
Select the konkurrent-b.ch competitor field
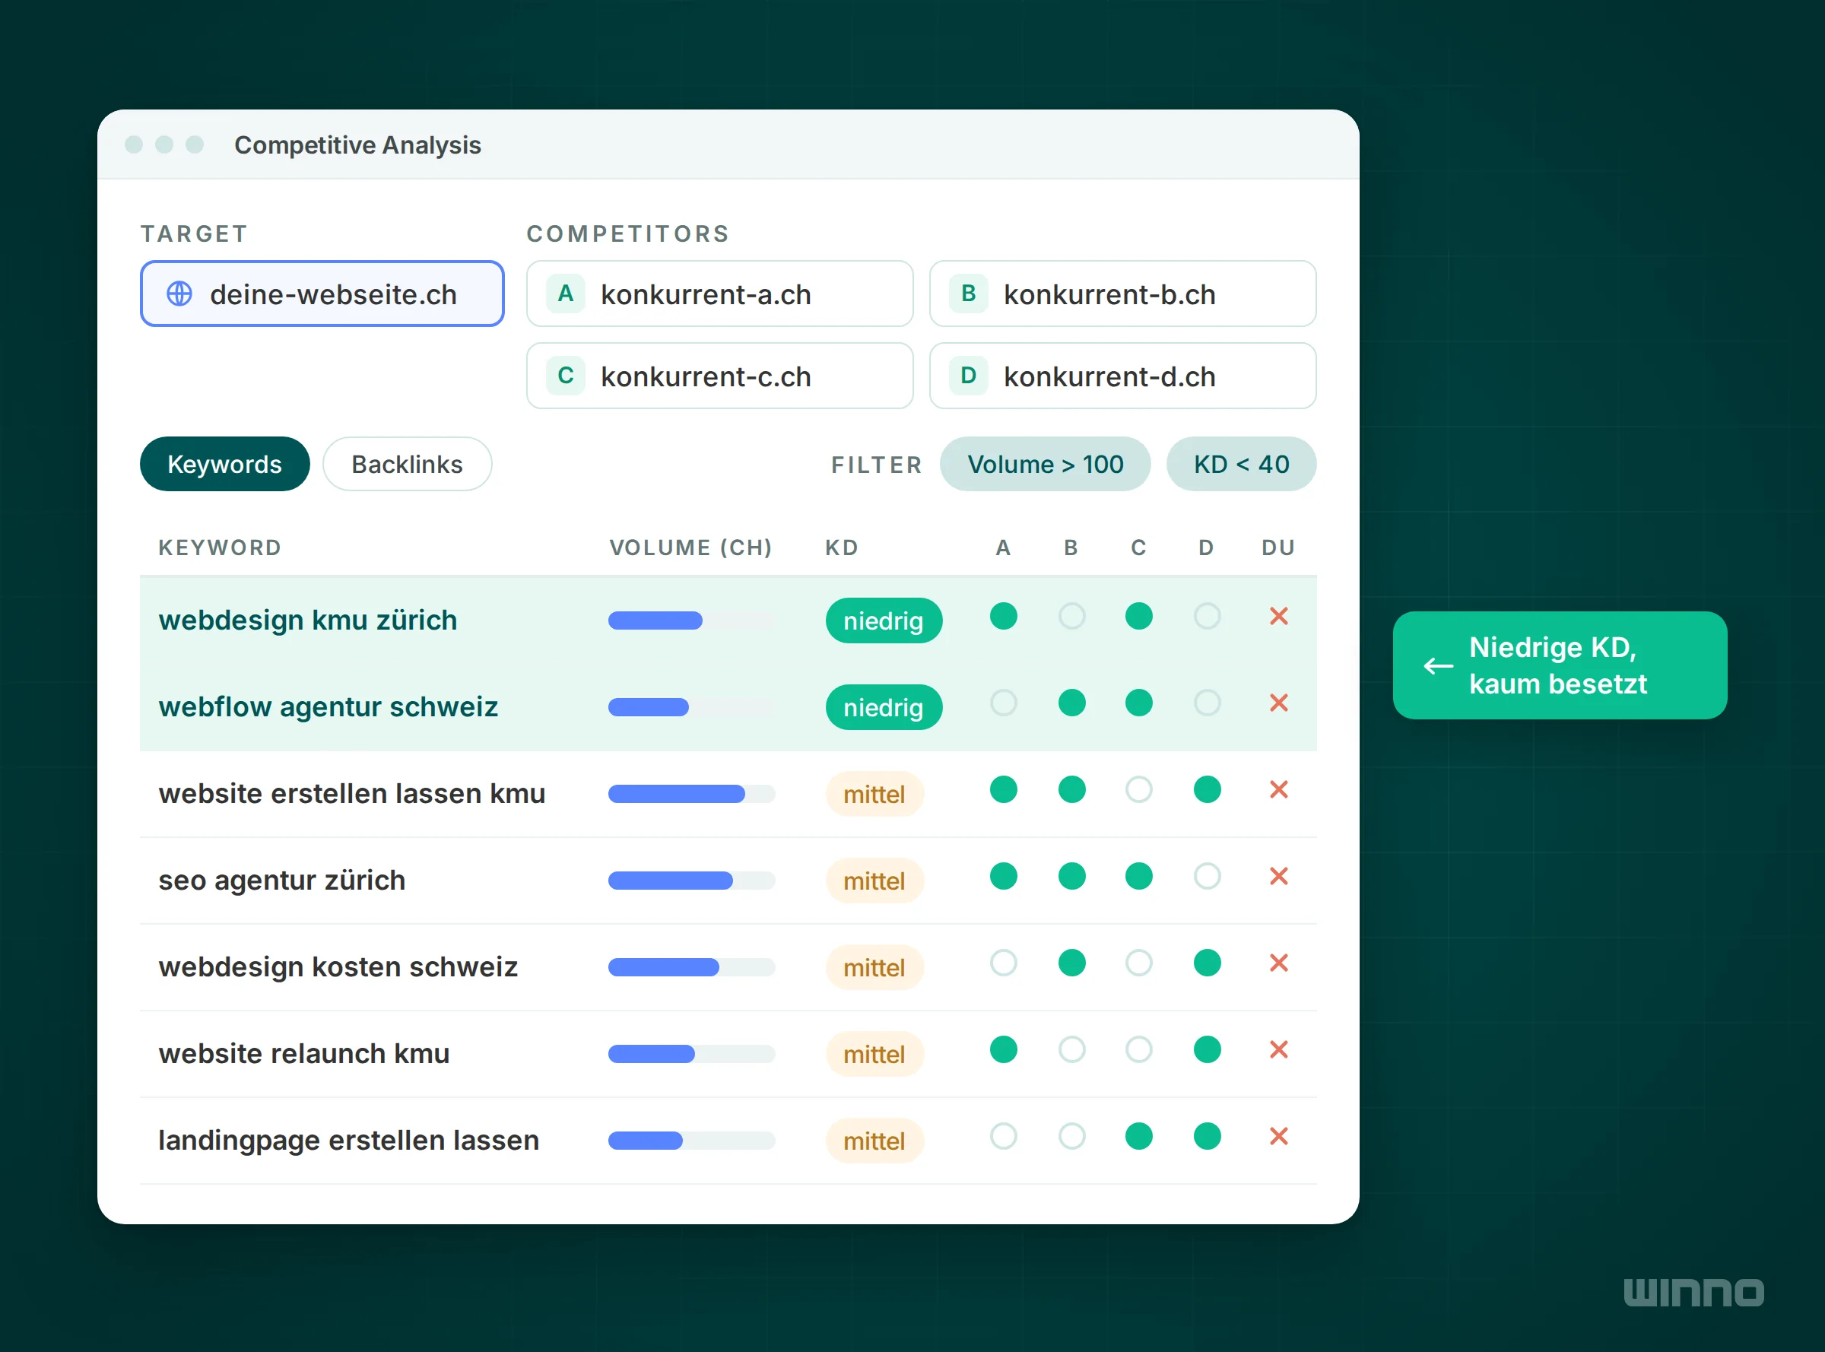click(x=1123, y=294)
